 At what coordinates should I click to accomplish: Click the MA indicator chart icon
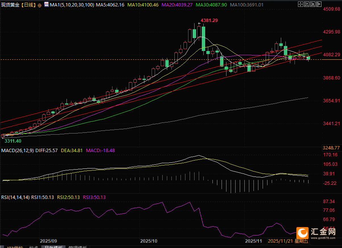[x=46, y=4]
